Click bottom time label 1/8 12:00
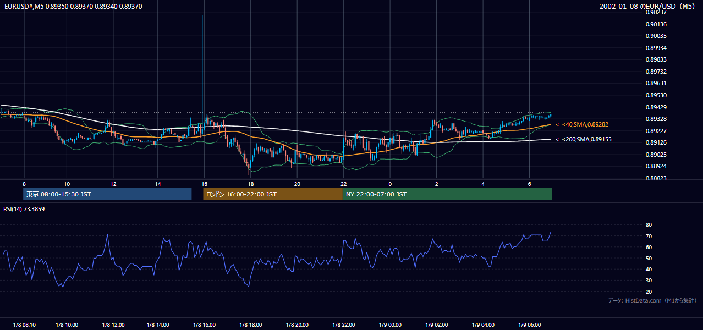Image resolution: width=703 pixels, height=330 pixels. (x=112, y=324)
